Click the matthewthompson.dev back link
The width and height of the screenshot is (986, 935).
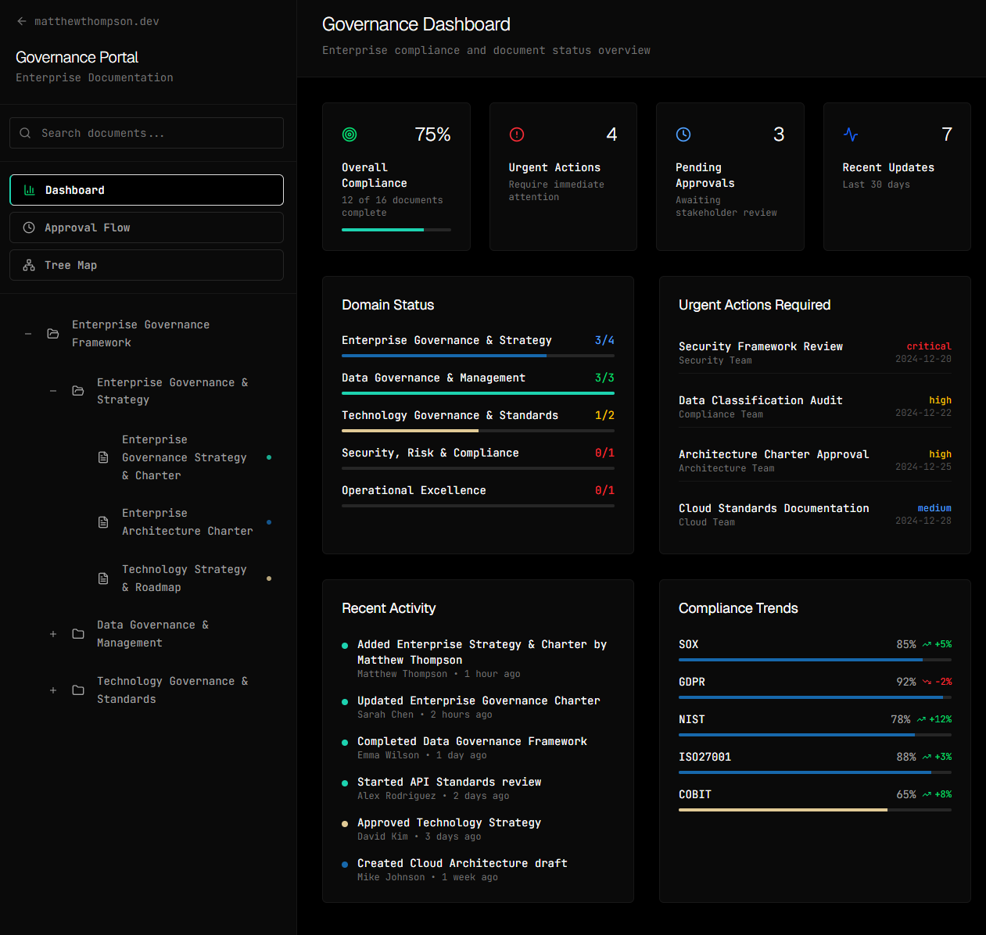88,21
